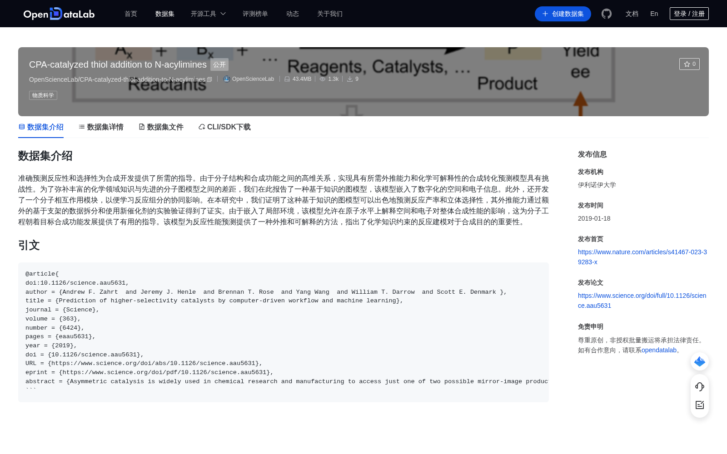This screenshot has height=454, width=727.
Task: Star the dataset with the star button
Action: 689,64
